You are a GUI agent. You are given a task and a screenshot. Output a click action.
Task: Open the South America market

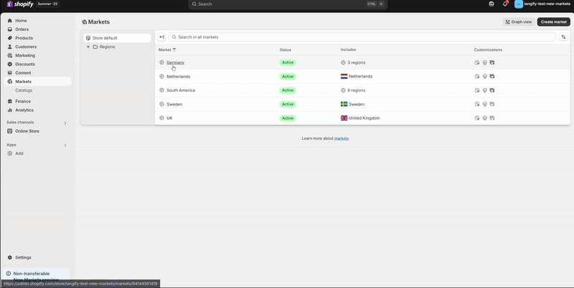coord(181,90)
